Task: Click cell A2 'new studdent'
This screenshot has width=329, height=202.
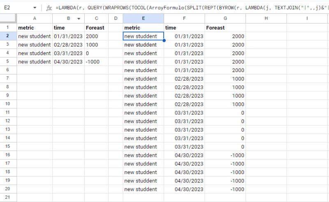Action: pos(35,36)
